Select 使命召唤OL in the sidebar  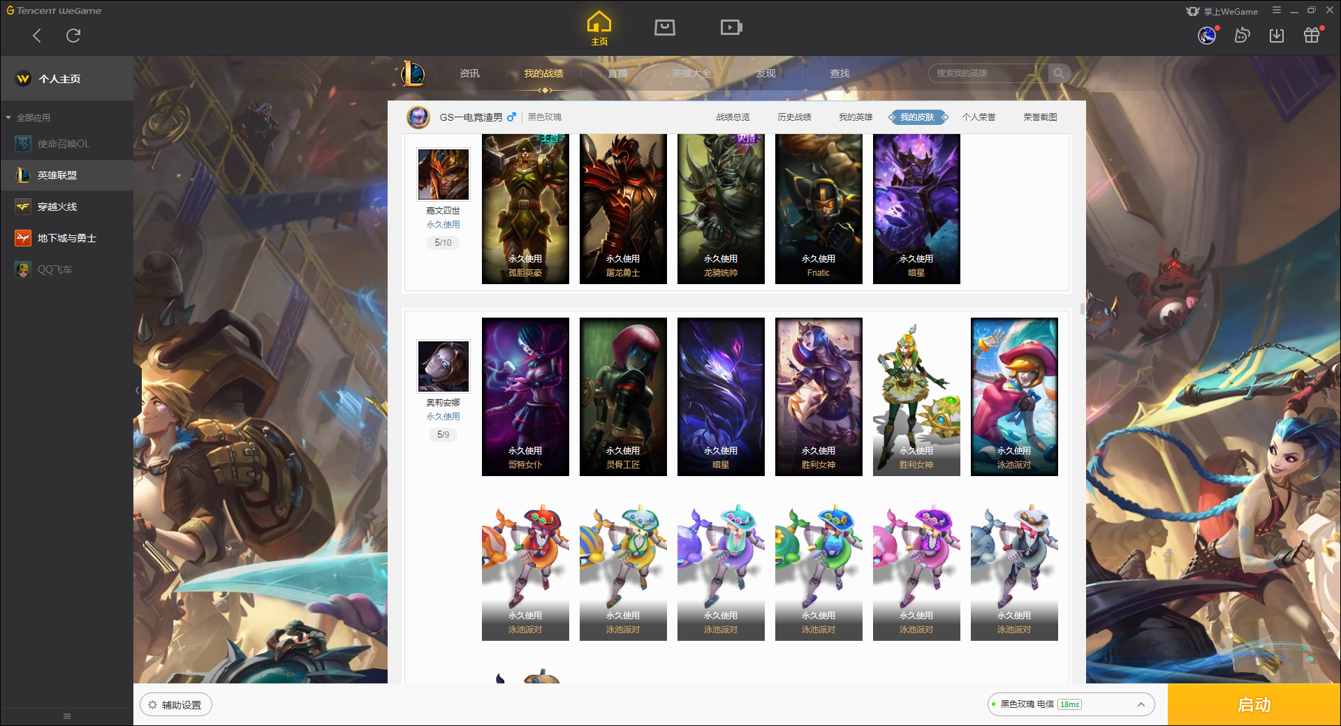click(x=67, y=144)
